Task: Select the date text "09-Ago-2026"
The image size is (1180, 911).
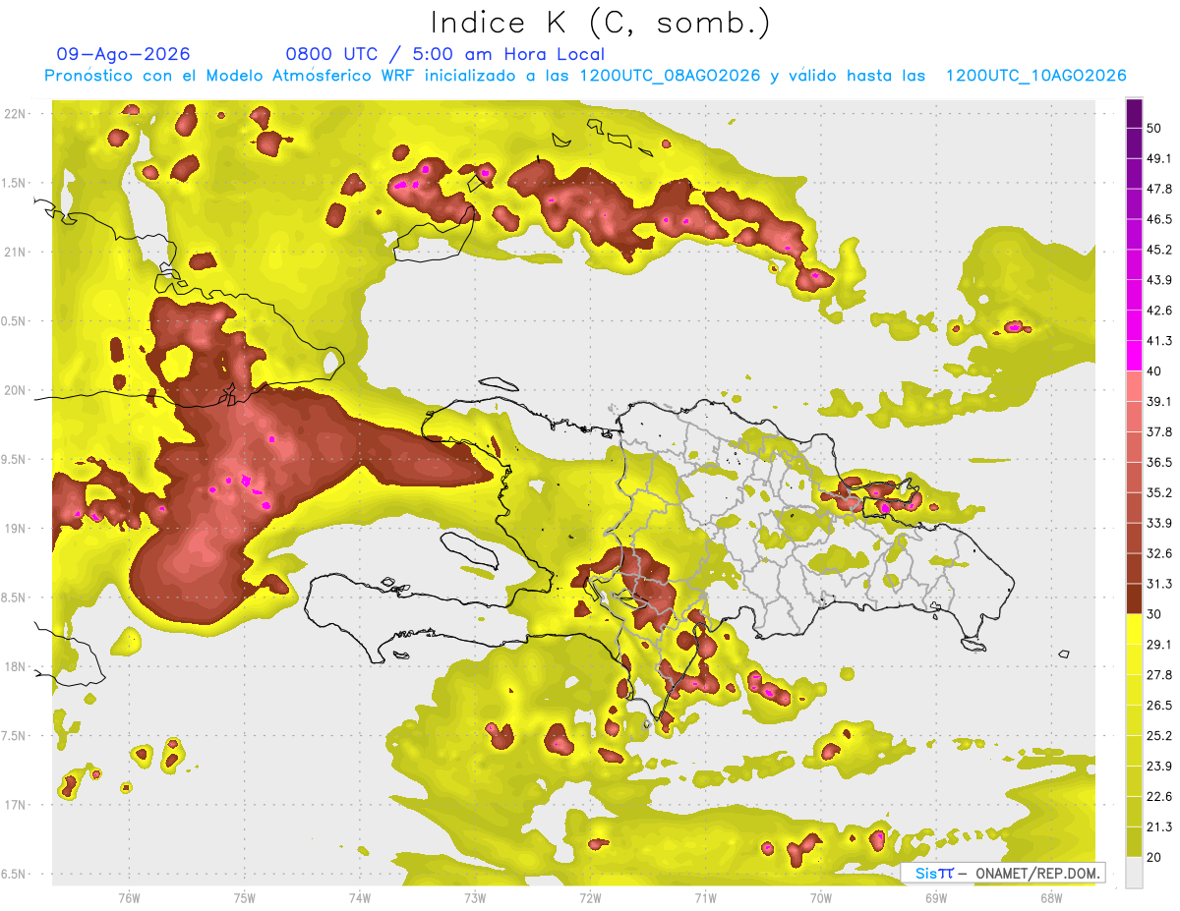Action: (x=124, y=54)
